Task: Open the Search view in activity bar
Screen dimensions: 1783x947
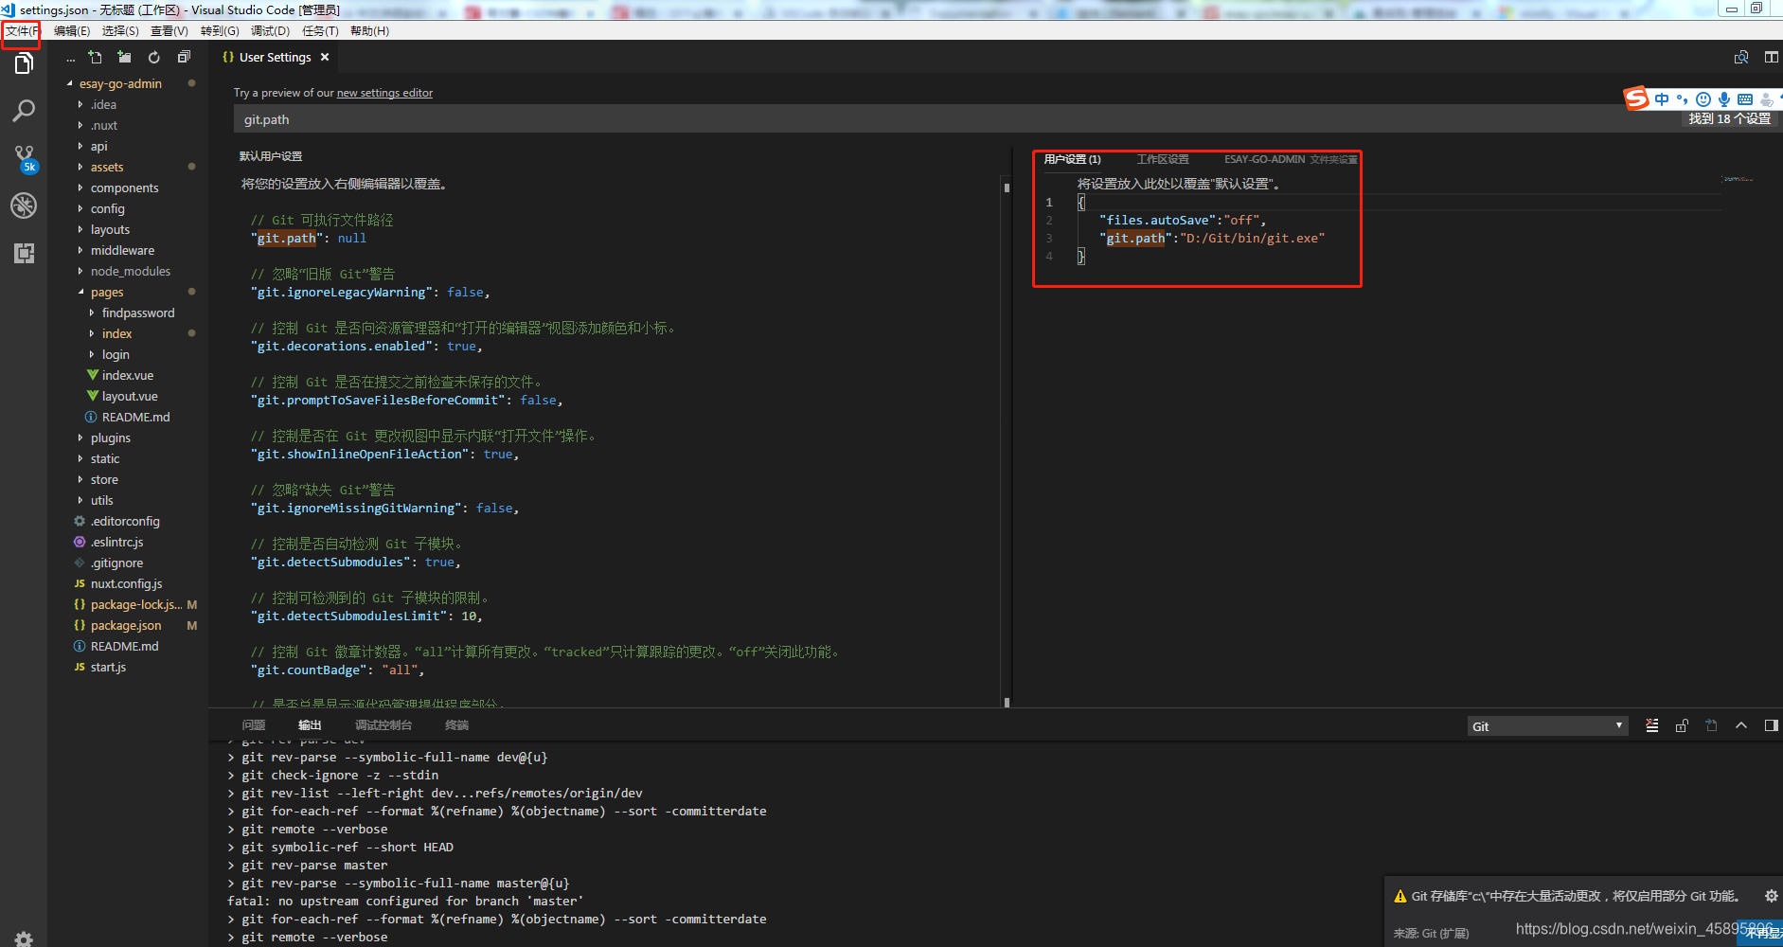Action: (x=24, y=111)
